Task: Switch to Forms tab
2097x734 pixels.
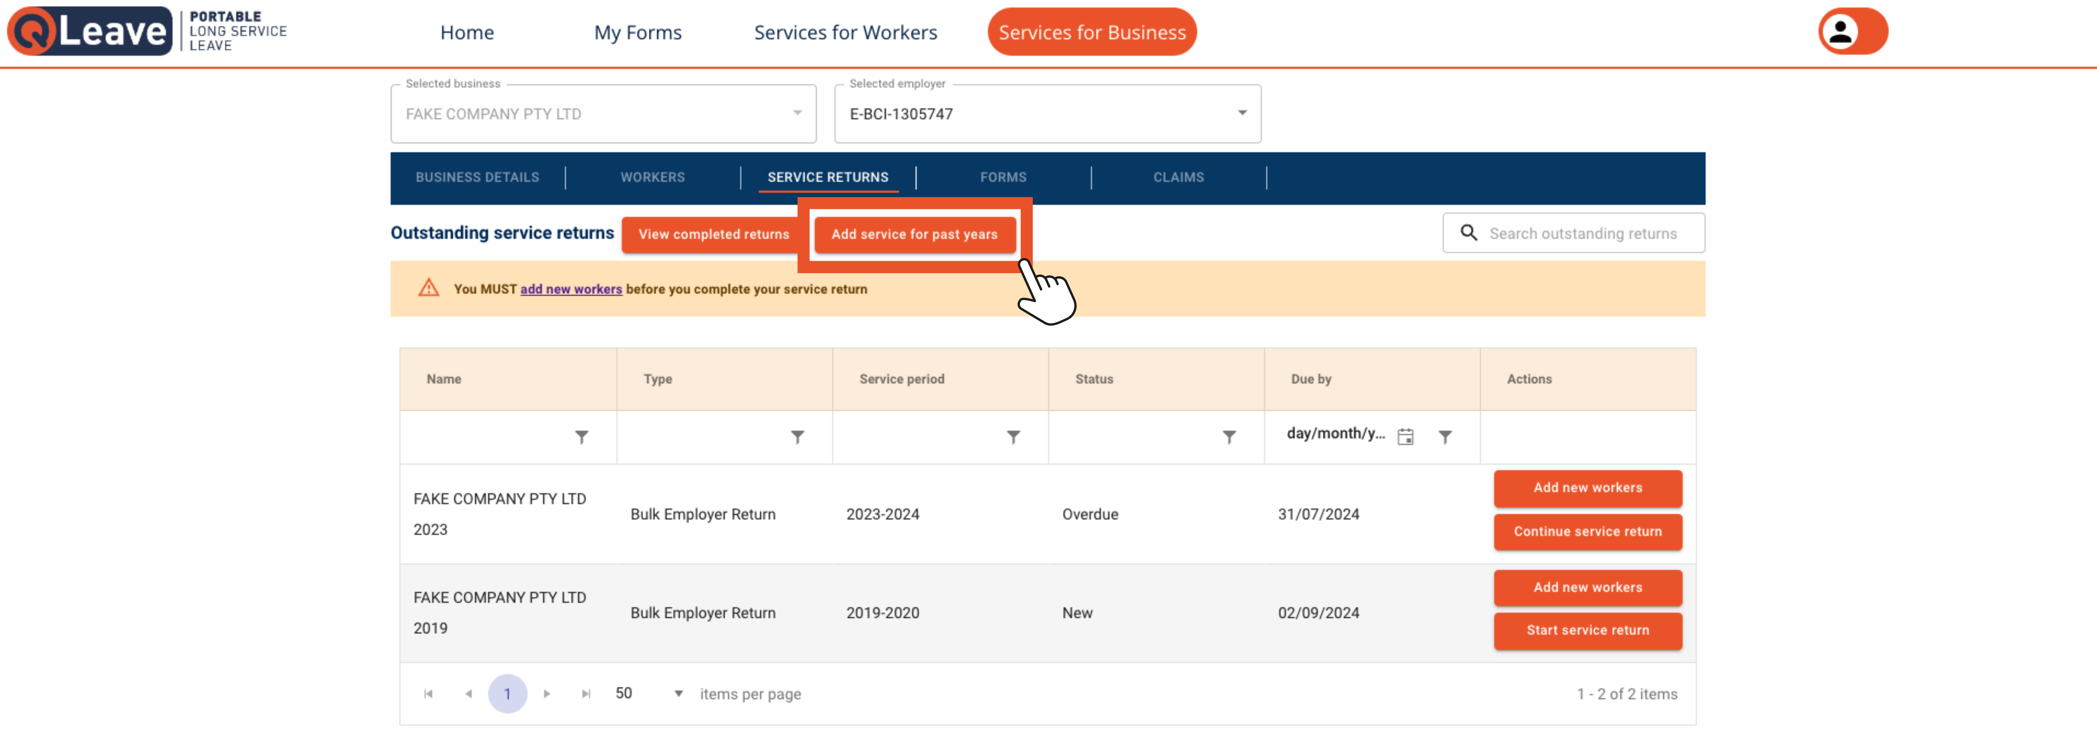Action: [1003, 177]
